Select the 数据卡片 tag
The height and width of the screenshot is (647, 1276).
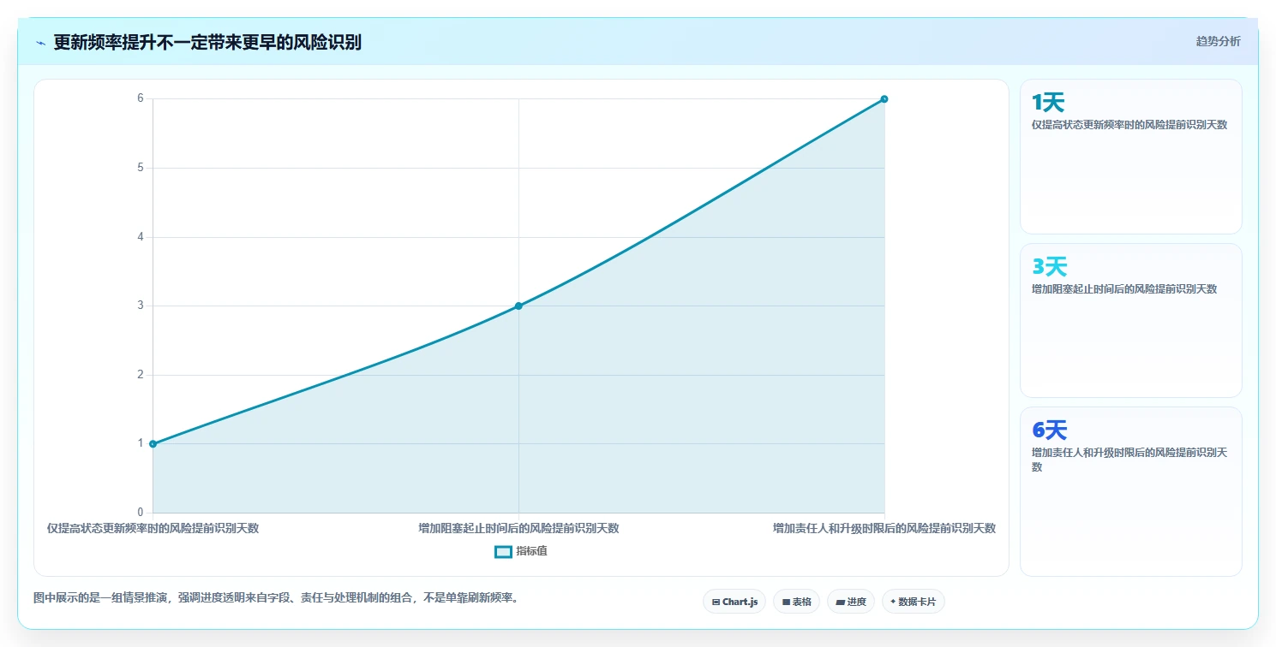(x=914, y=602)
